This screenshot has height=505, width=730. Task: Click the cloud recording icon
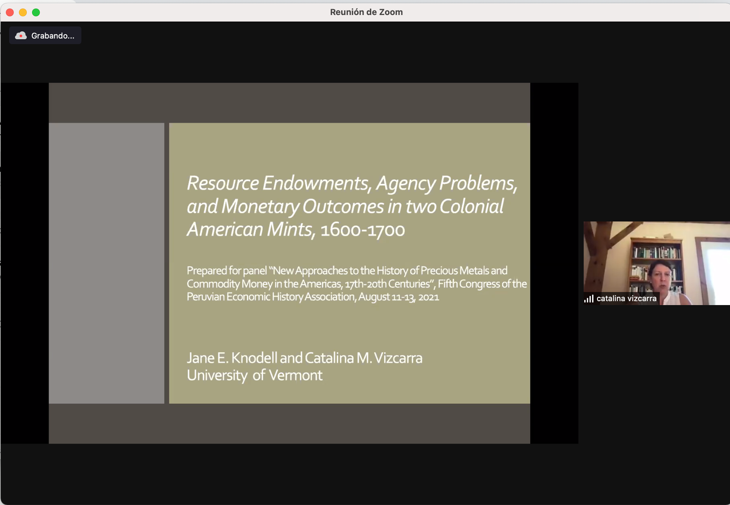click(x=21, y=36)
